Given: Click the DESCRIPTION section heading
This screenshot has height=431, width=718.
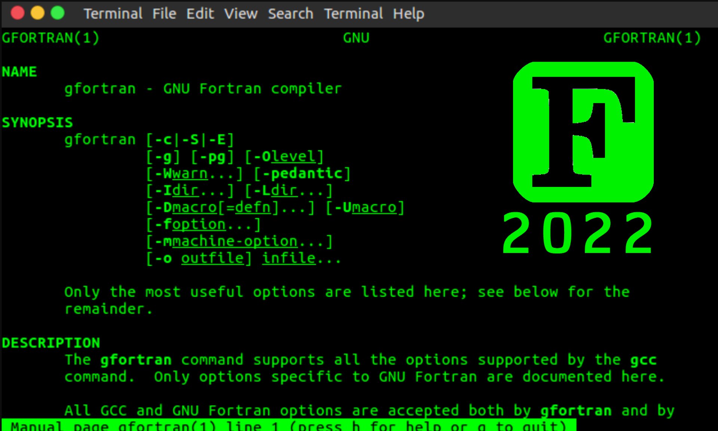Looking at the screenshot, I should click(x=51, y=343).
